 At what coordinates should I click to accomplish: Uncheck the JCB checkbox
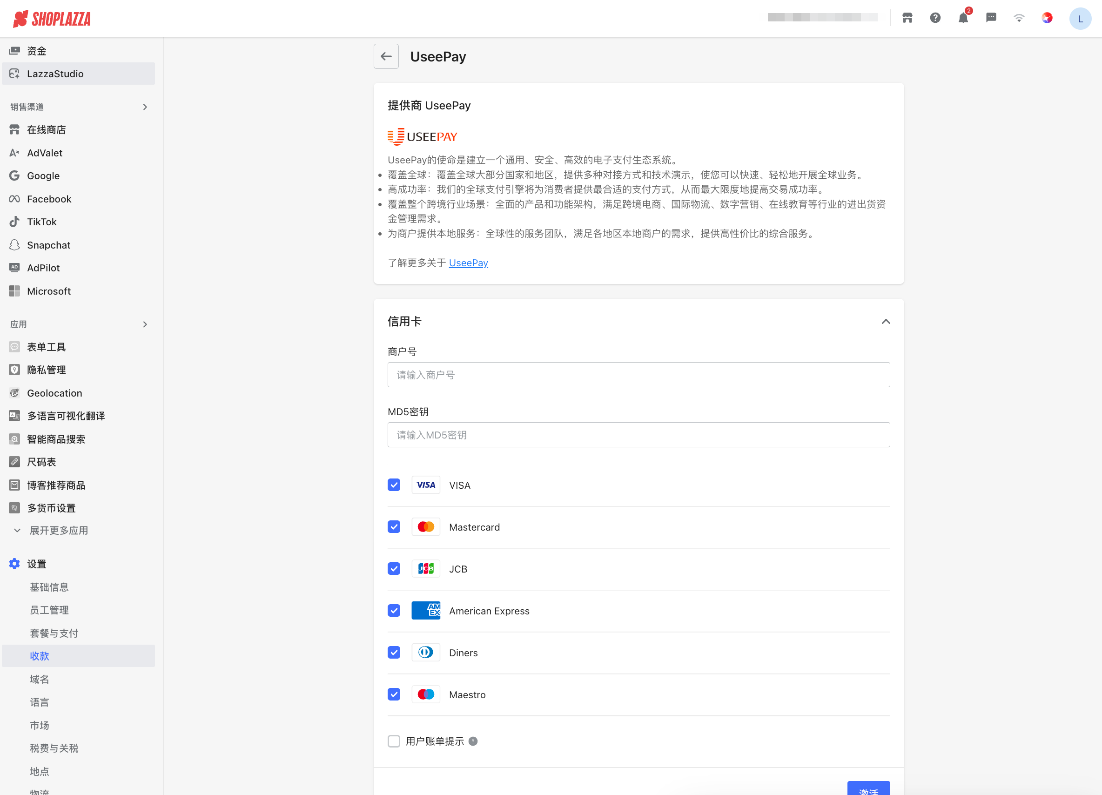click(x=394, y=568)
